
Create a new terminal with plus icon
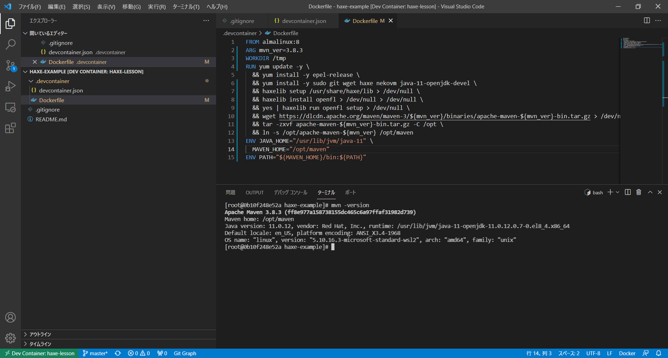point(610,192)
